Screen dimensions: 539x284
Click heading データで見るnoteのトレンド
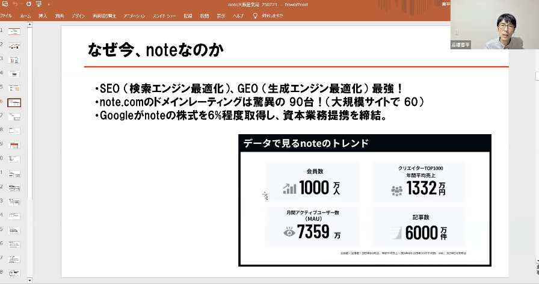click(306, 143)
